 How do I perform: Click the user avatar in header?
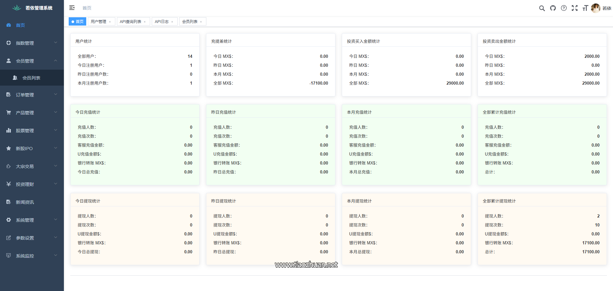(595, 8)
